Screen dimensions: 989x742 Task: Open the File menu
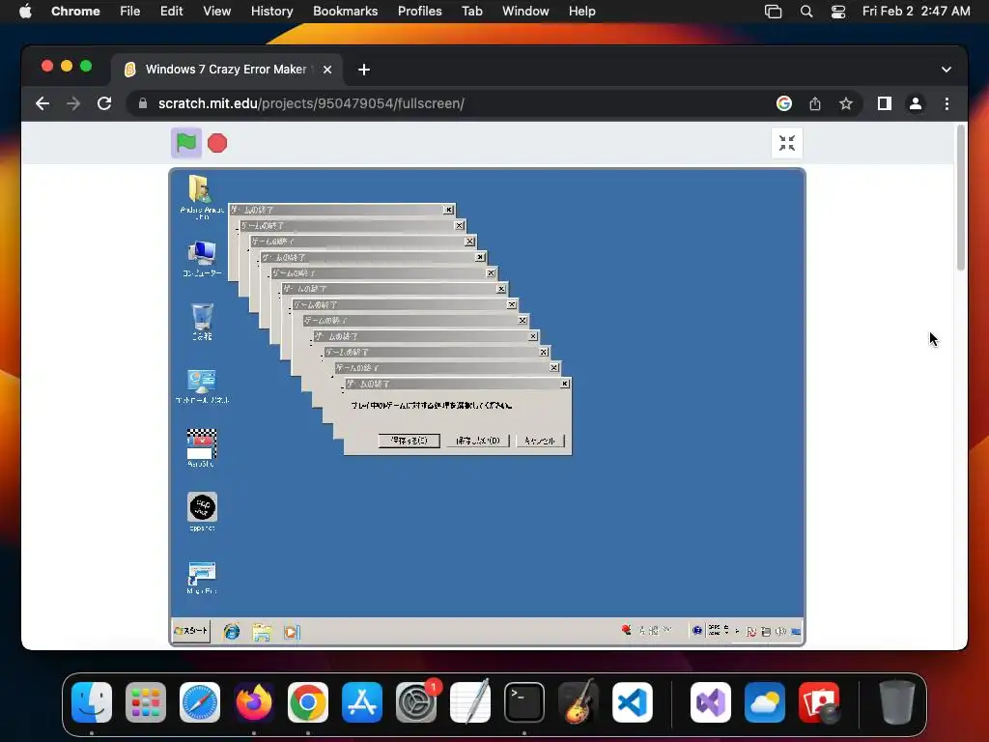[130, 12]
